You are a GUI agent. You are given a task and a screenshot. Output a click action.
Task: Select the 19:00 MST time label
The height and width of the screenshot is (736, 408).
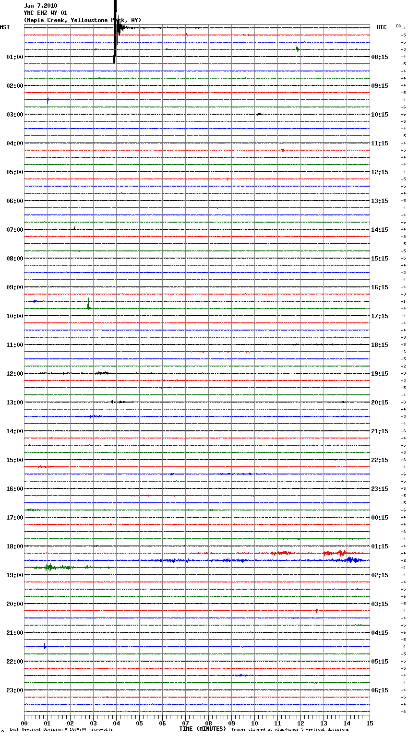tap(15, 575)
